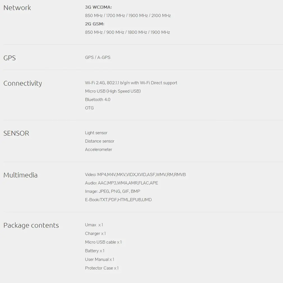Click the 3G frequency line ending in 2100 MHz
The image size is (283, 283).
(128, 15)
